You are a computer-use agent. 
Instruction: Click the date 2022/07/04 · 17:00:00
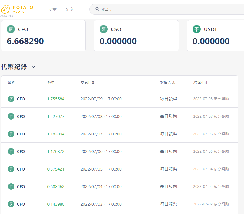click(x=101, y=187)
